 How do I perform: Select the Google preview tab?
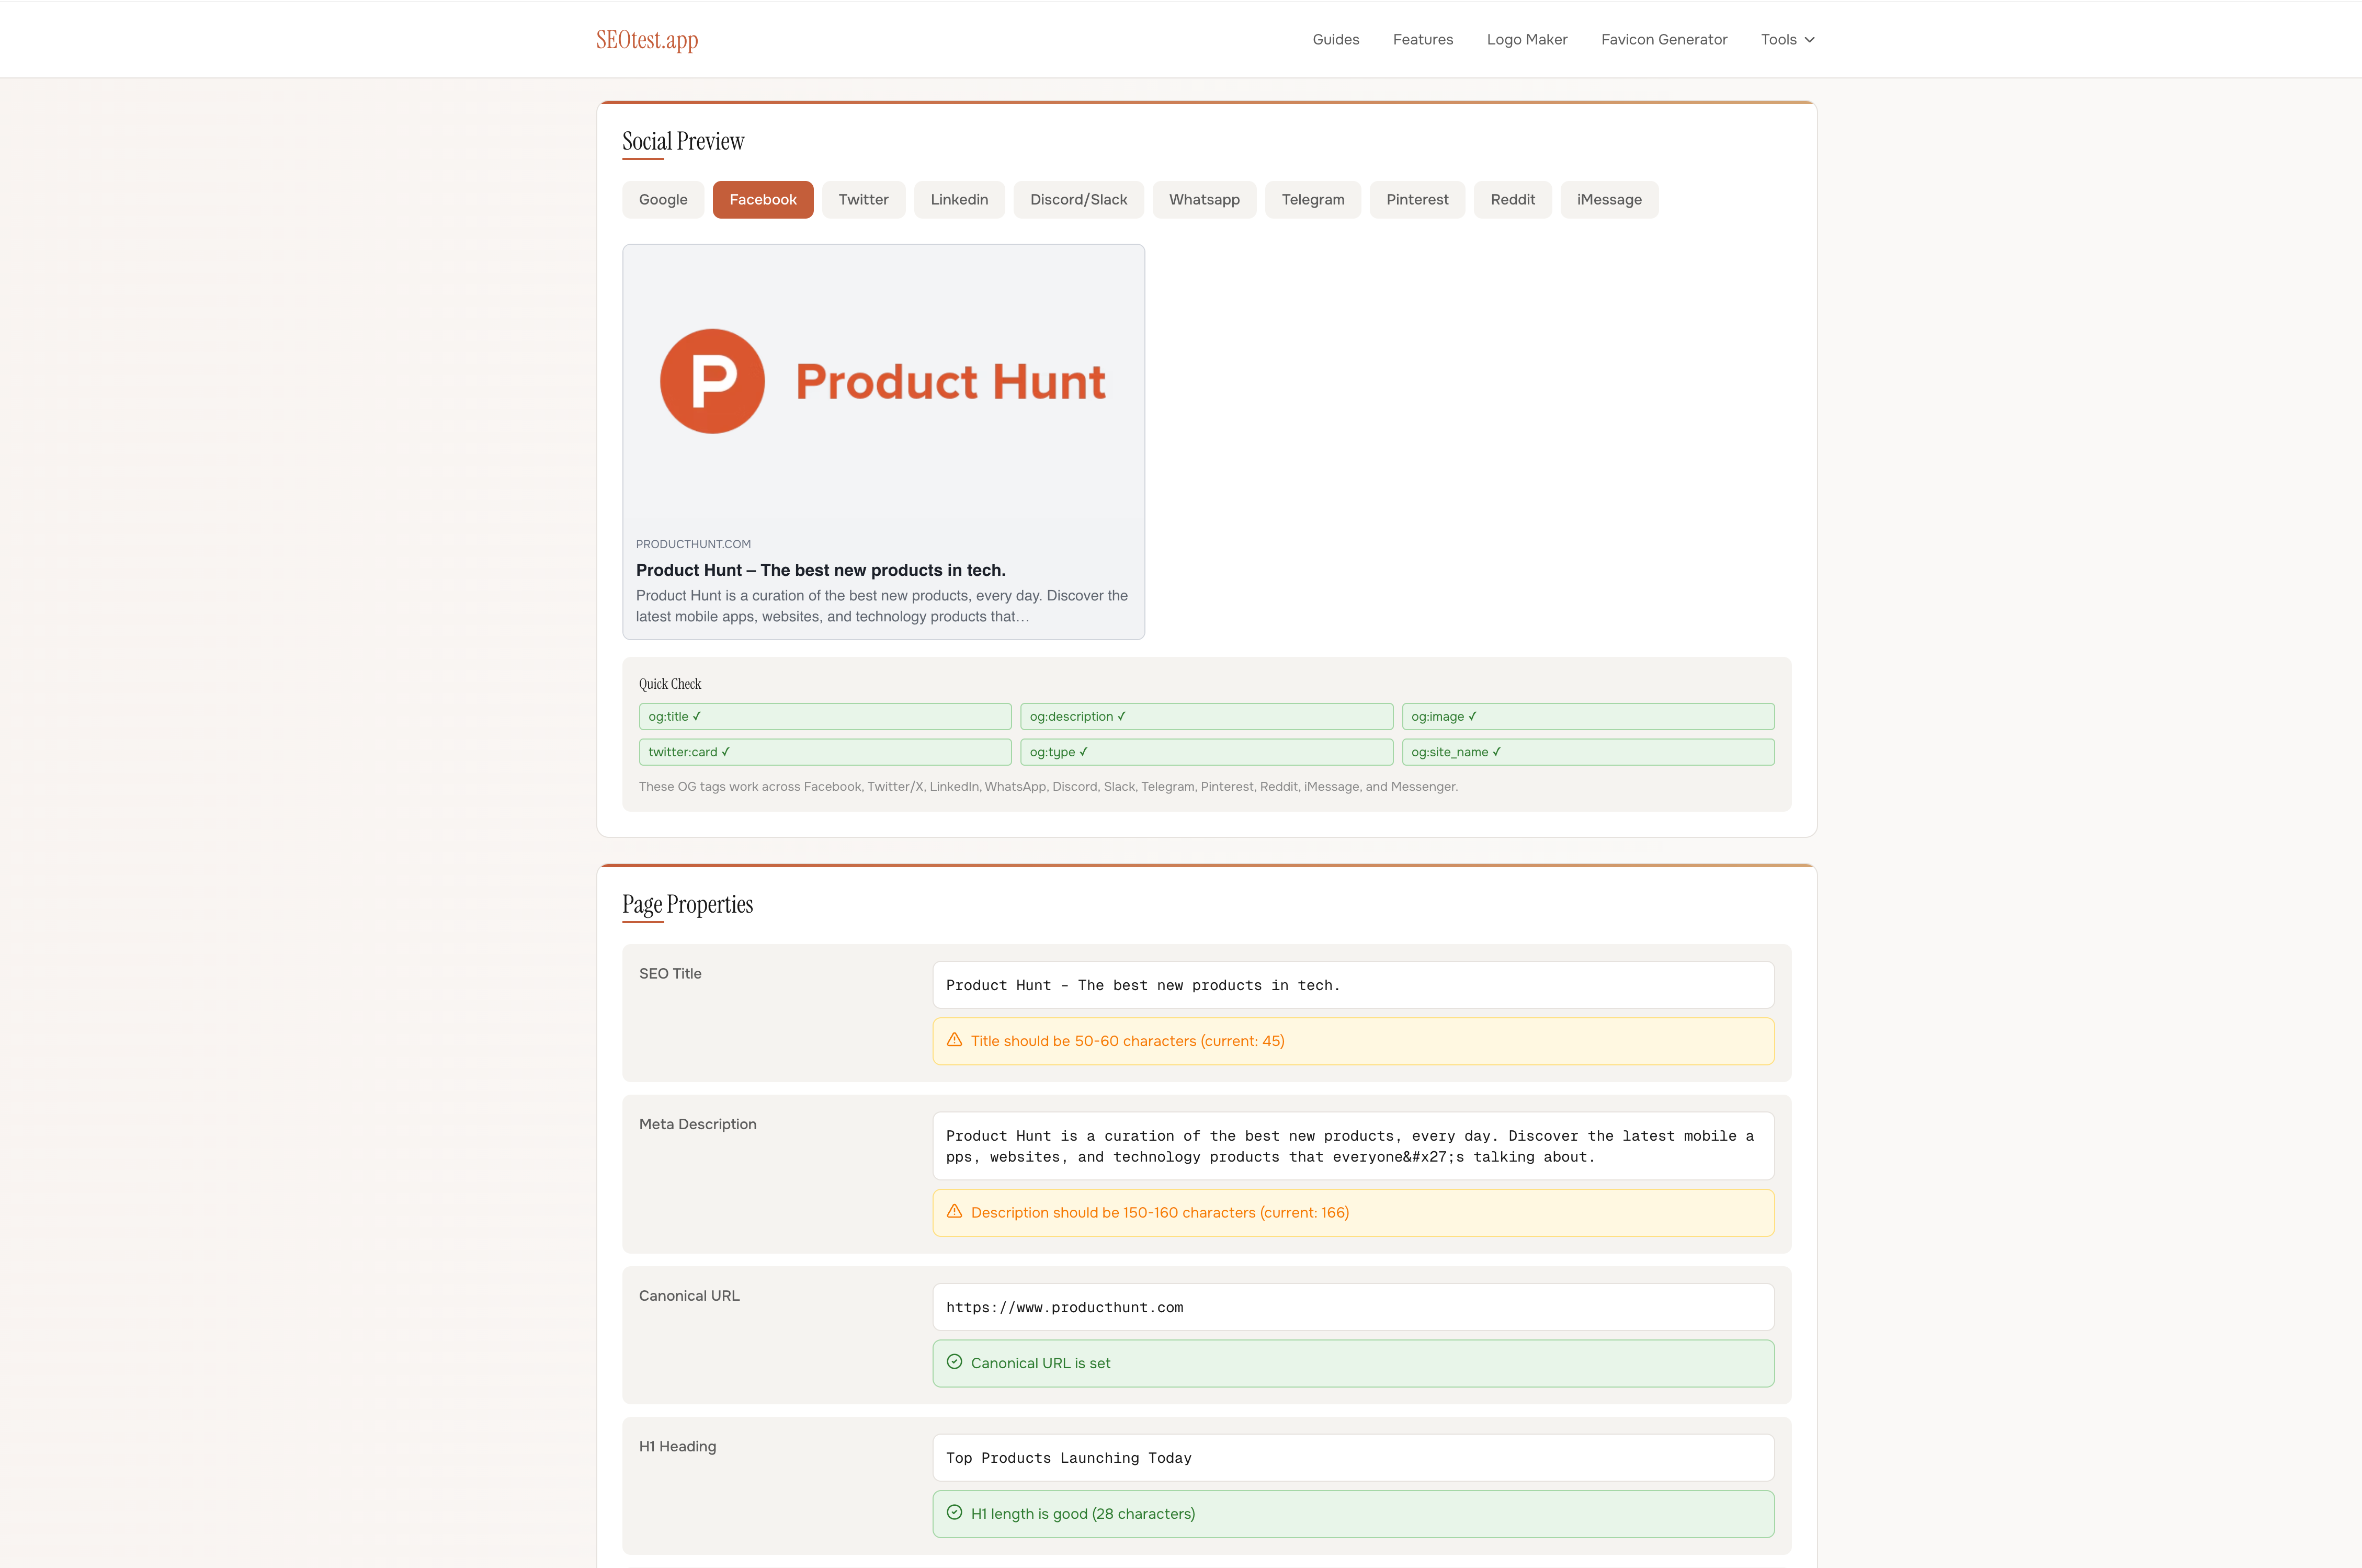coord(662,199)
